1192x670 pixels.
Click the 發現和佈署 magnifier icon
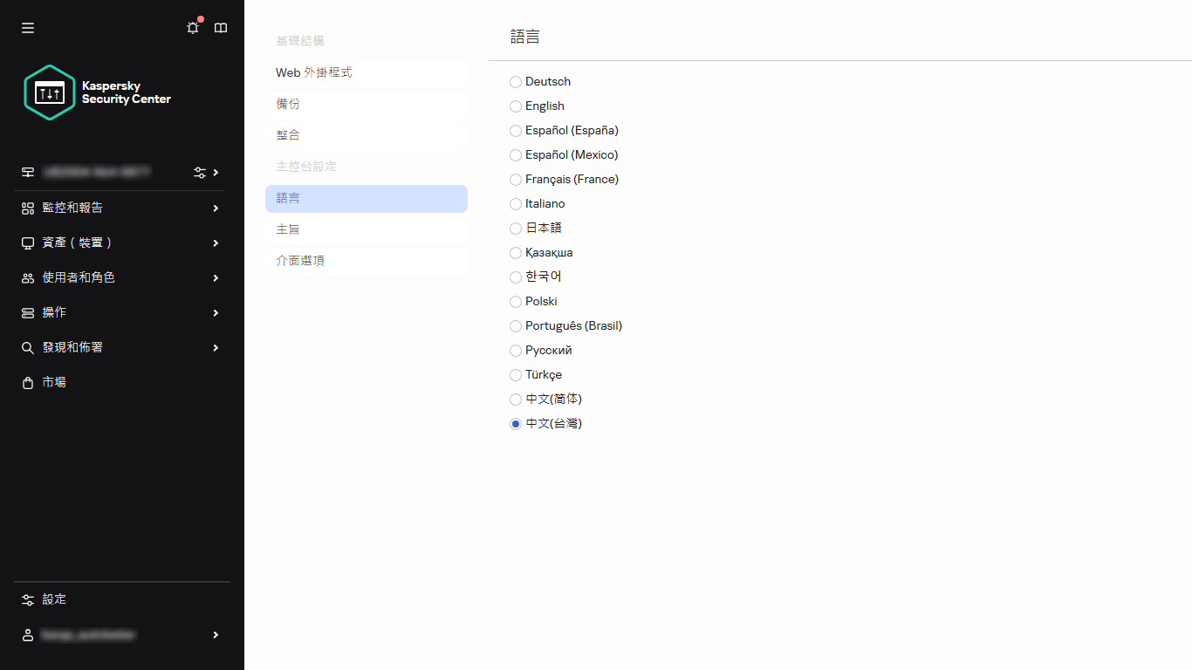(x=27, y=347)
